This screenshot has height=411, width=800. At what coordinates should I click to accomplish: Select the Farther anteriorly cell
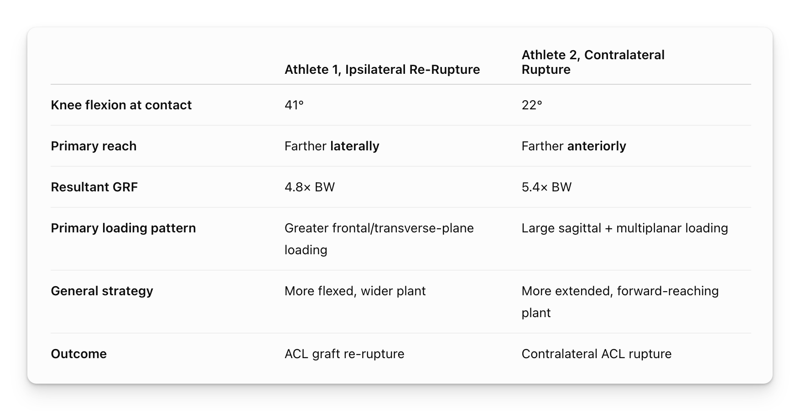click(x=574, y=146)
